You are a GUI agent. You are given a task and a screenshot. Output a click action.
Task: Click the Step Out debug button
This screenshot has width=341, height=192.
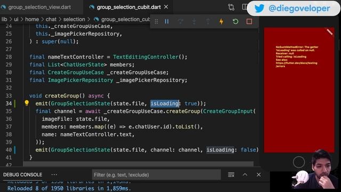click(x=208, y=21)
